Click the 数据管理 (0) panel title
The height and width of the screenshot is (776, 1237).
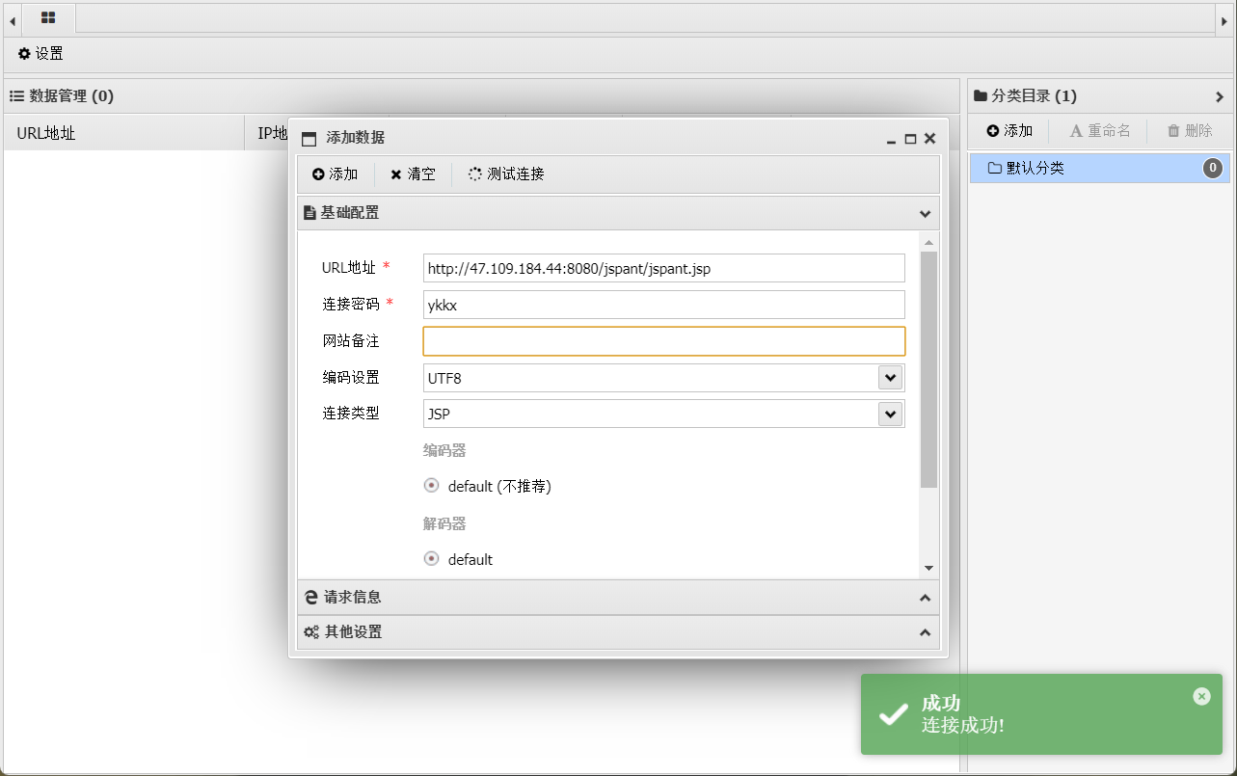71,96
